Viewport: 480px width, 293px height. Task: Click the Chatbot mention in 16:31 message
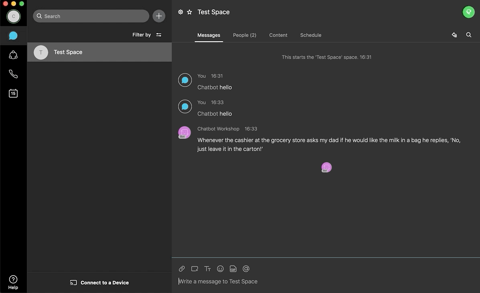[207, 87]
